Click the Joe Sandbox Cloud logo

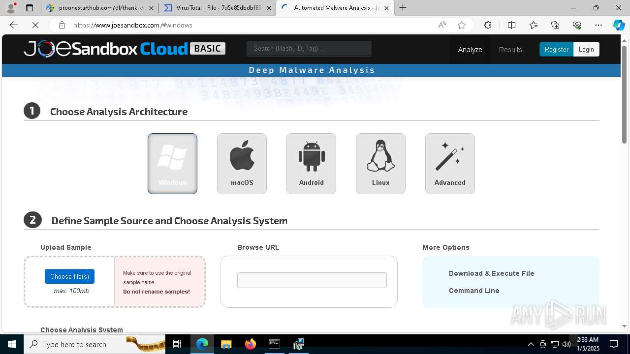(125, 49)
